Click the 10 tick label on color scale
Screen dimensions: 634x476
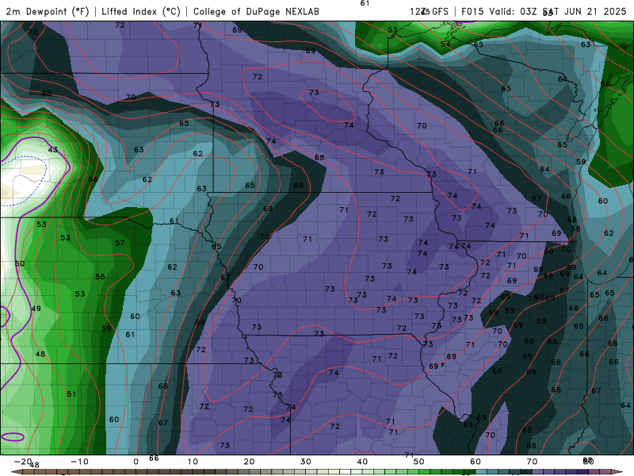tap(193, 462)
